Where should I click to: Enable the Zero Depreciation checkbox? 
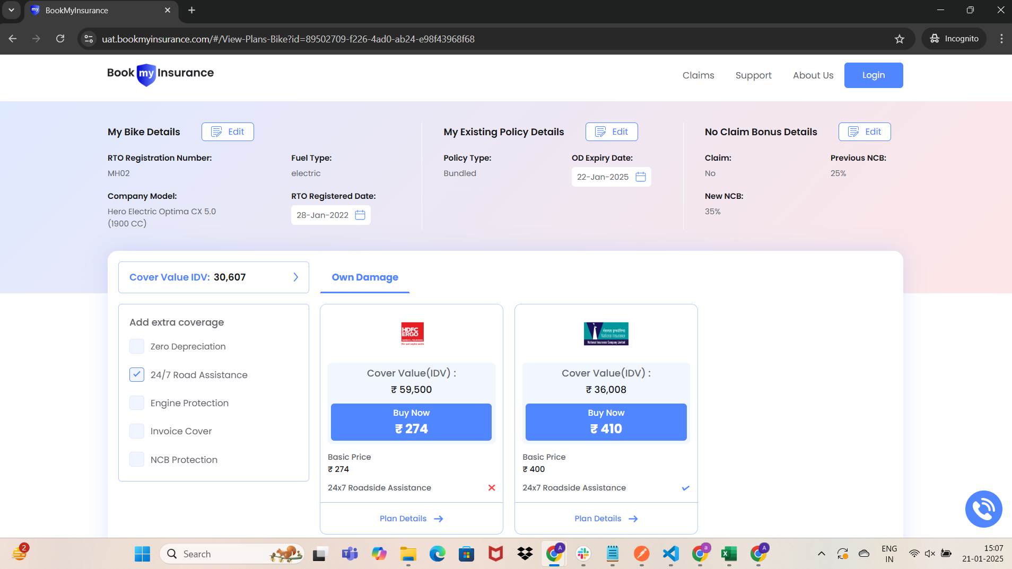[x=137, y=346]
